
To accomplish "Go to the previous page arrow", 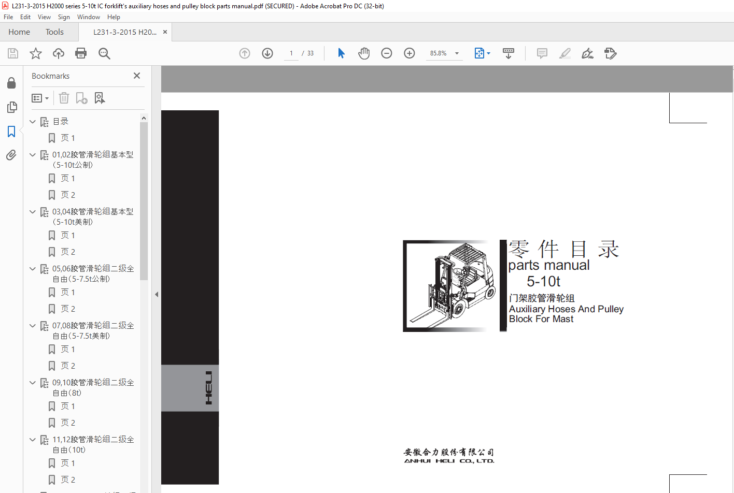I will [245, 53].
